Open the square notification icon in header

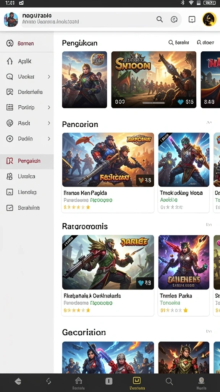pos(192,20)
